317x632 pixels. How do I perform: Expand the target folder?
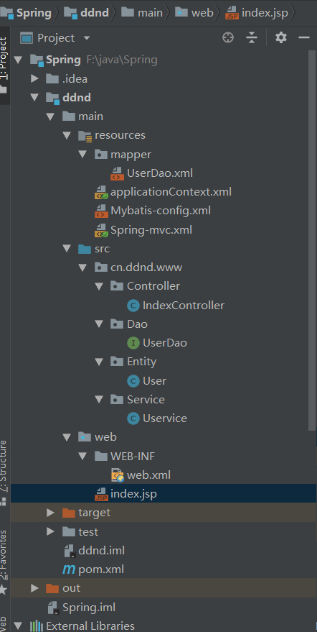point(50,513)
